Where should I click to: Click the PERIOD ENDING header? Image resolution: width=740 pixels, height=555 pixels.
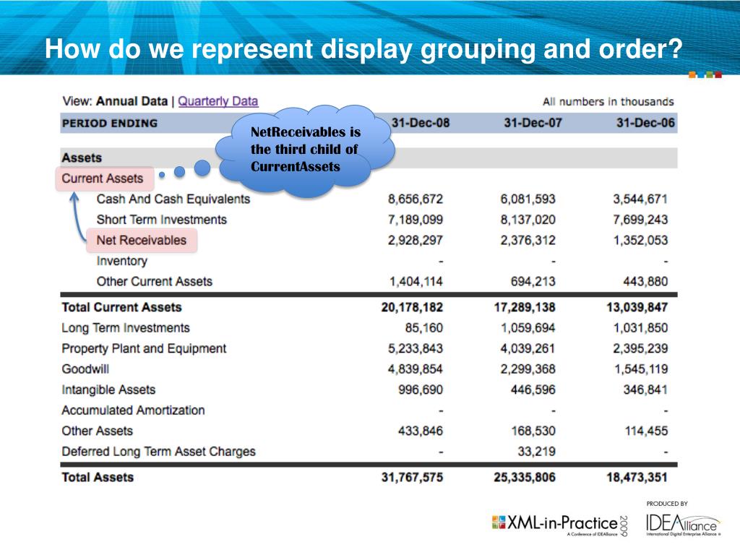pyautogui.click(x=110, y=124)
